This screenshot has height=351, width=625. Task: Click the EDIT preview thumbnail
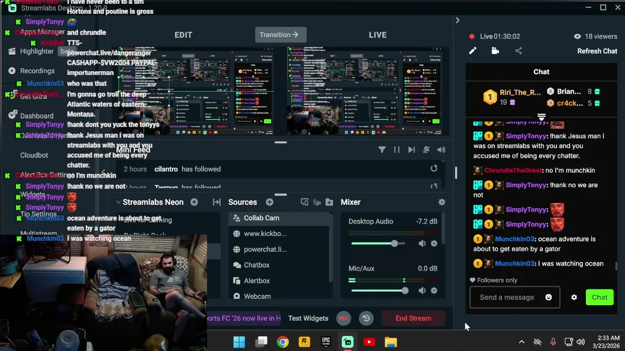point(196,91)
